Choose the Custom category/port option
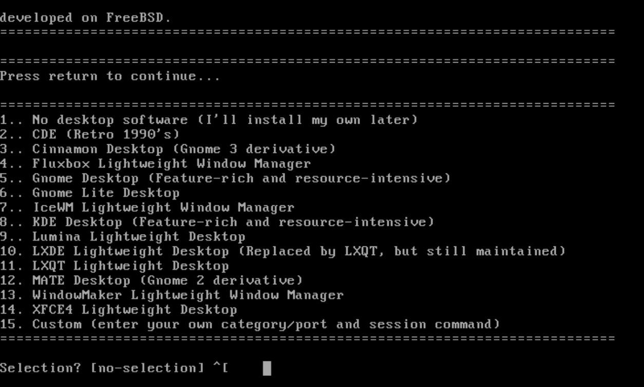Screen dimensions: 644x387 coord(250,324)
